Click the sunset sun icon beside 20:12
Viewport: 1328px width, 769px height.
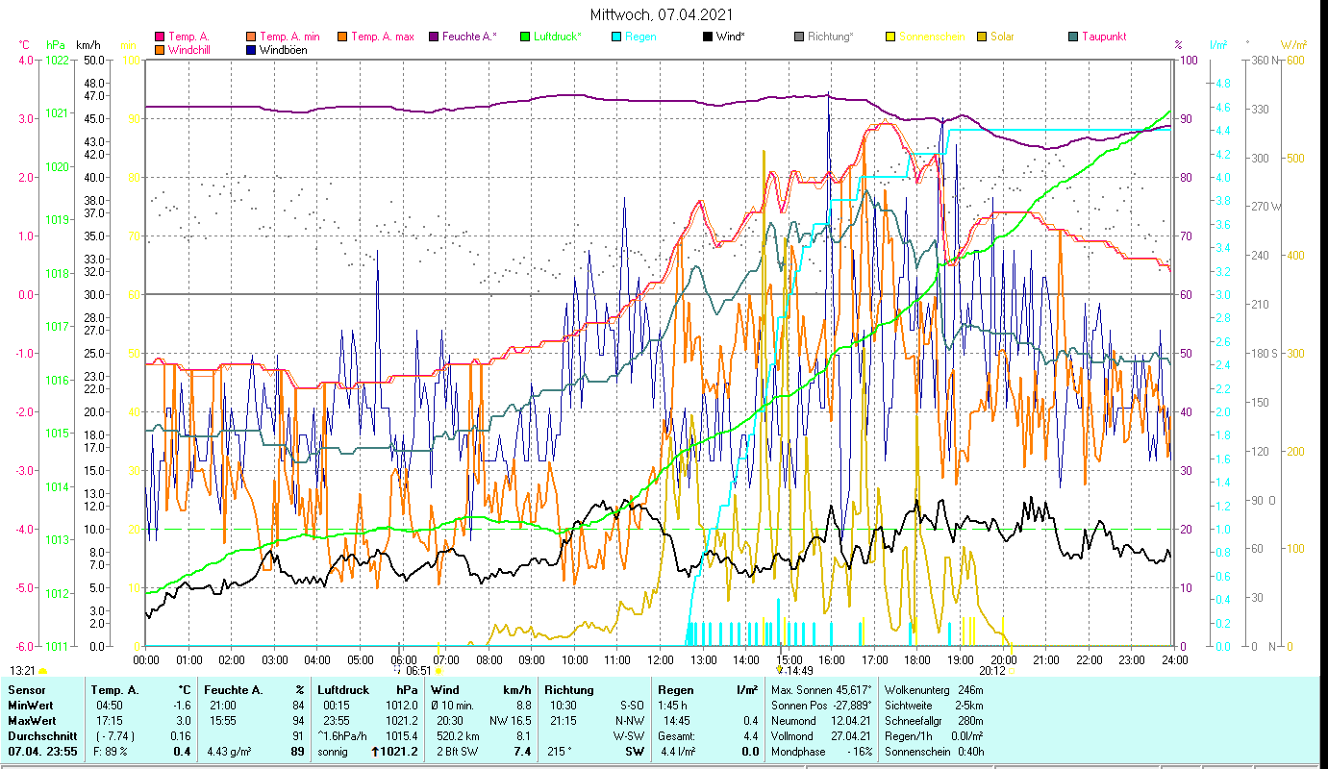pos(1012,671)
